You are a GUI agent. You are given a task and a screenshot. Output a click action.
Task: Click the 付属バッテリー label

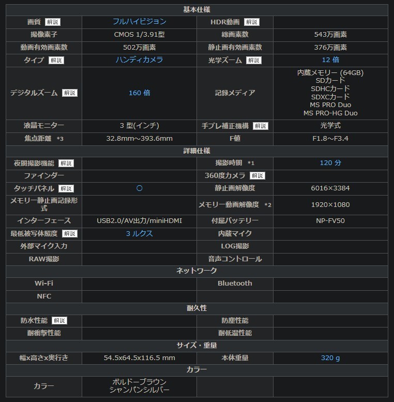pyautogui.click(x=235, y=221)
